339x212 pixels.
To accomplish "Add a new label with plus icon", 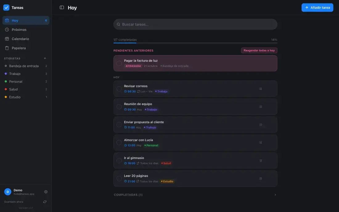I will pos(45,58).
